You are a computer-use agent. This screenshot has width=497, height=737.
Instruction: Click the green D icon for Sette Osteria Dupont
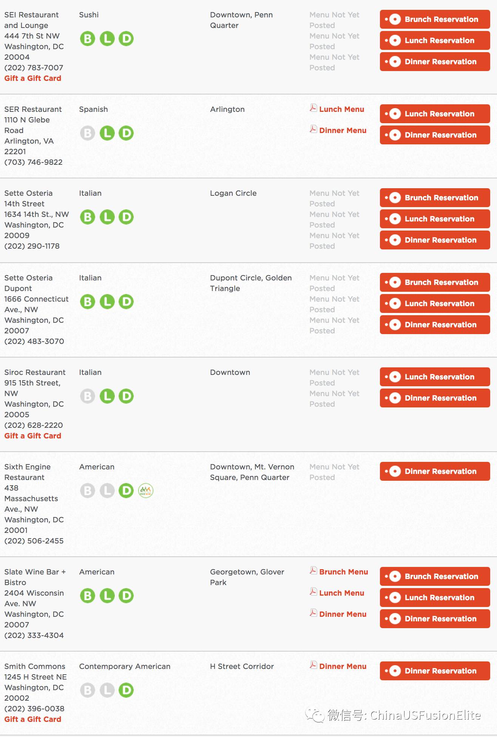[x=126, y=302]
